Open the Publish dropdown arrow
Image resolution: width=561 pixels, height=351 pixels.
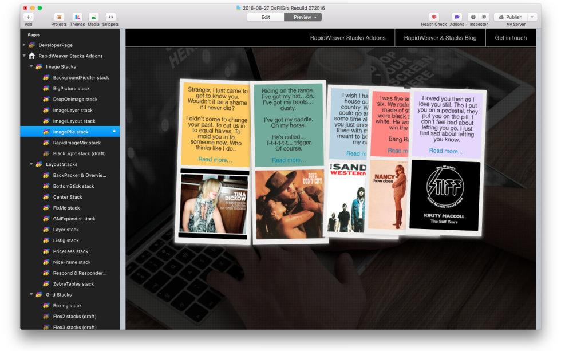click(532, 17)
